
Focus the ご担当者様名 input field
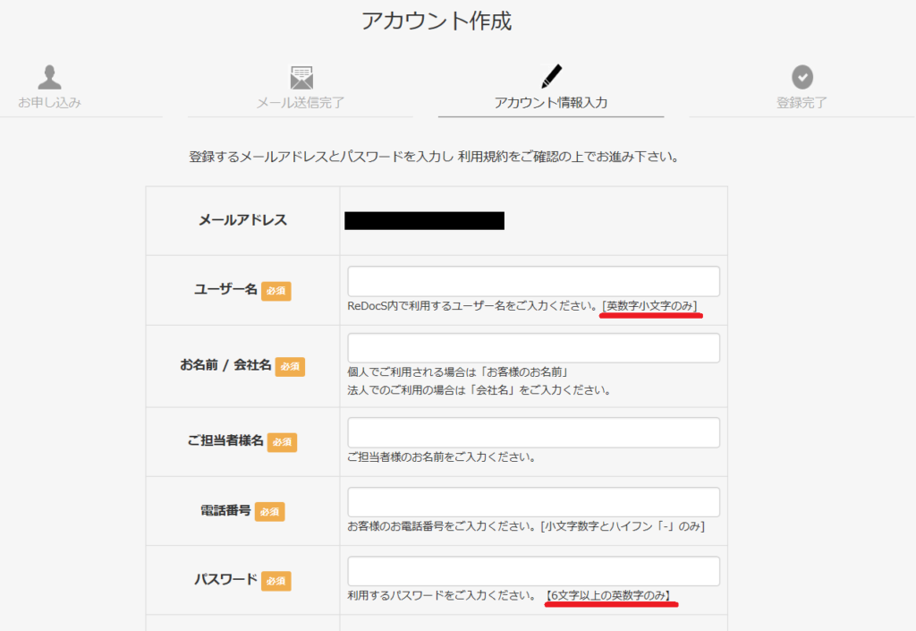[x=533, y=433]
